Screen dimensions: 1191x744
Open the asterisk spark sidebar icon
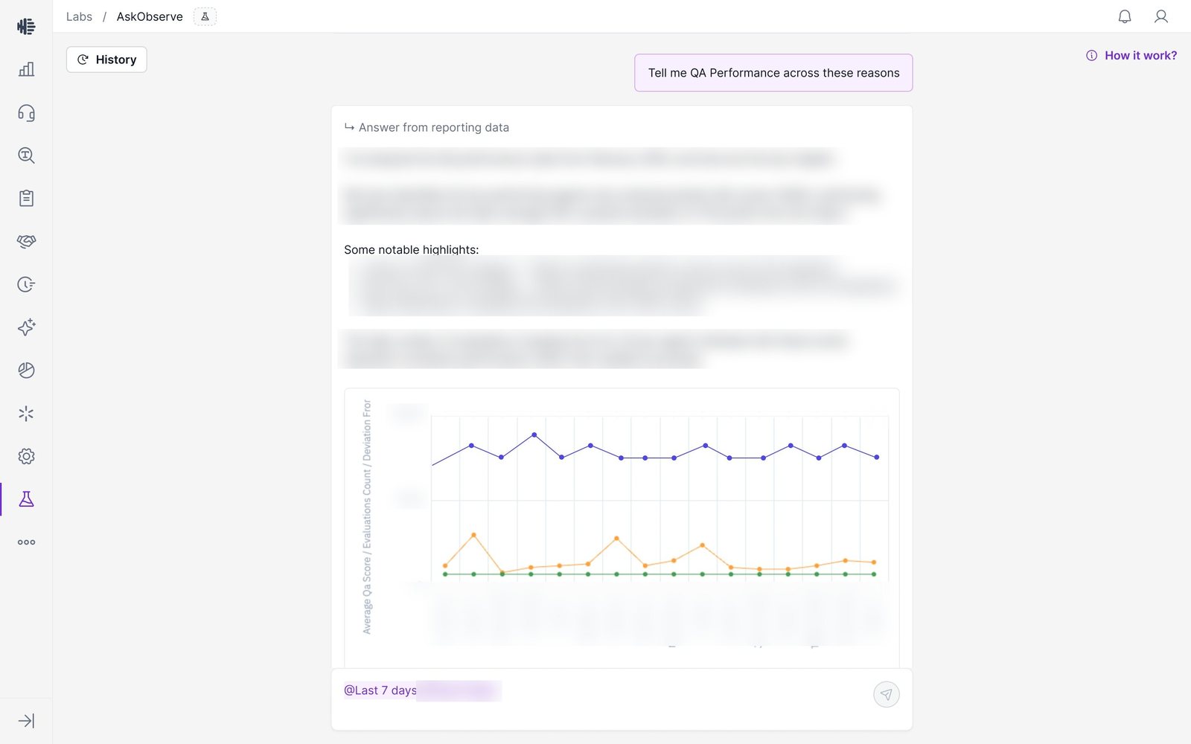pyautogui.click(x=26, y=414)
